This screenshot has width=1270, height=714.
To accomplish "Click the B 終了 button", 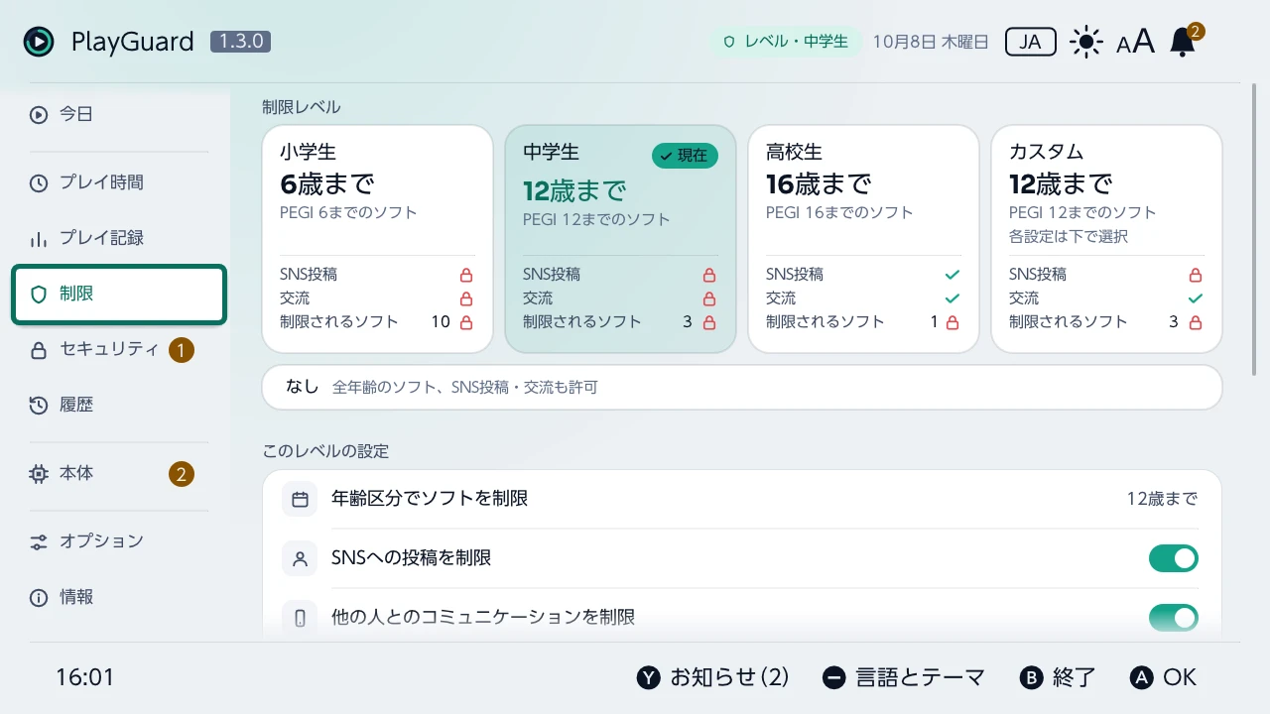I will 1058,677.
